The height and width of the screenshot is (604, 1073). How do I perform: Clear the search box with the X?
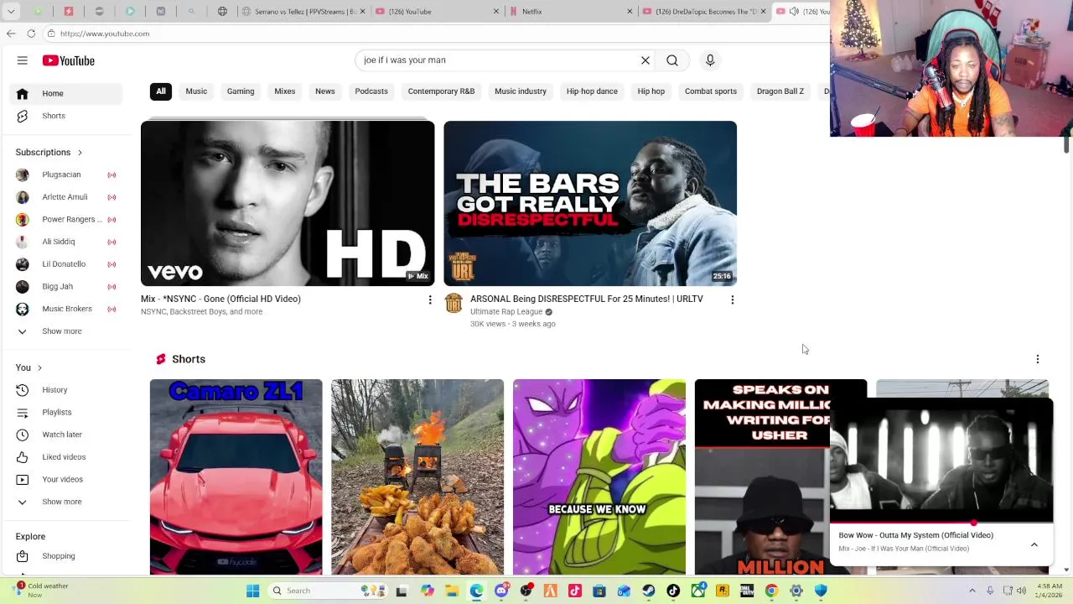[x=645, y=60]
